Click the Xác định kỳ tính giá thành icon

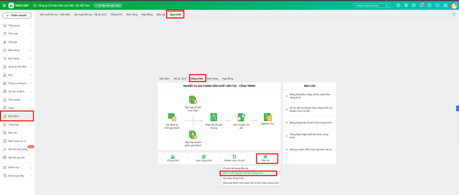click(172, 117)
